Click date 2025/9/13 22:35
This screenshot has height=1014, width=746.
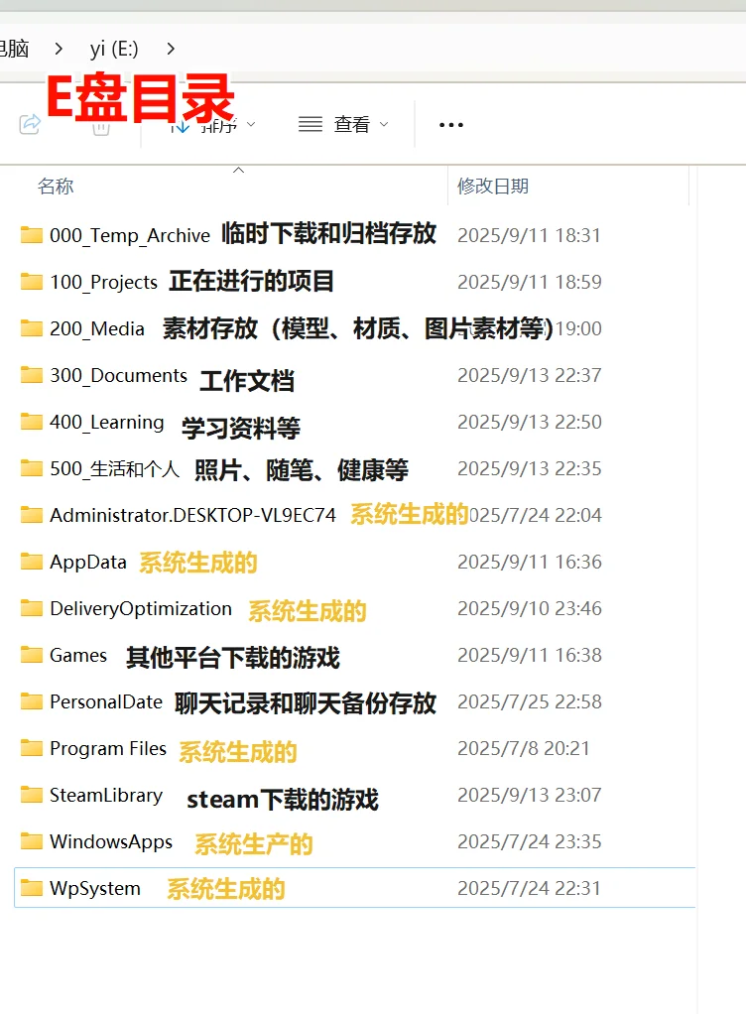coord(530,468)
